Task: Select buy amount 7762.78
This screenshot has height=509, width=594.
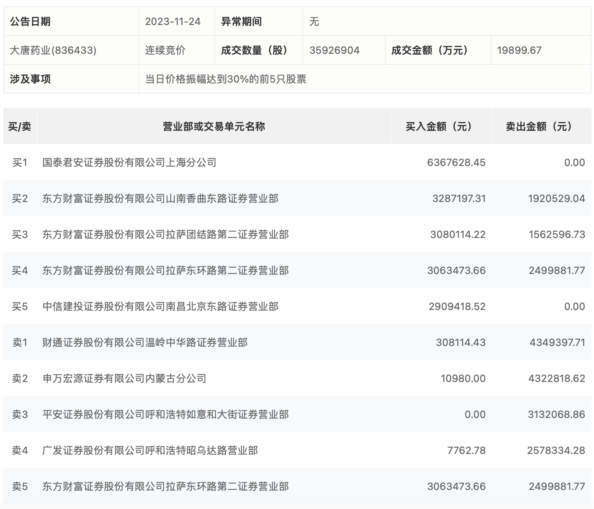Action: point(466,451)
